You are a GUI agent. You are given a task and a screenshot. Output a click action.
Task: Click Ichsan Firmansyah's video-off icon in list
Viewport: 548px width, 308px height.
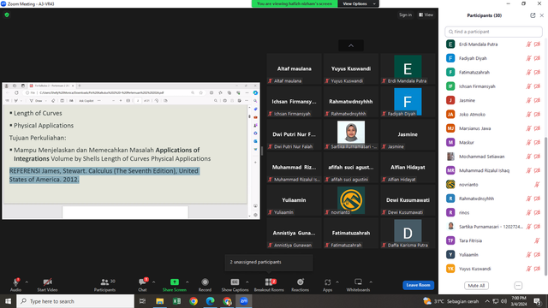coord(537,86)
